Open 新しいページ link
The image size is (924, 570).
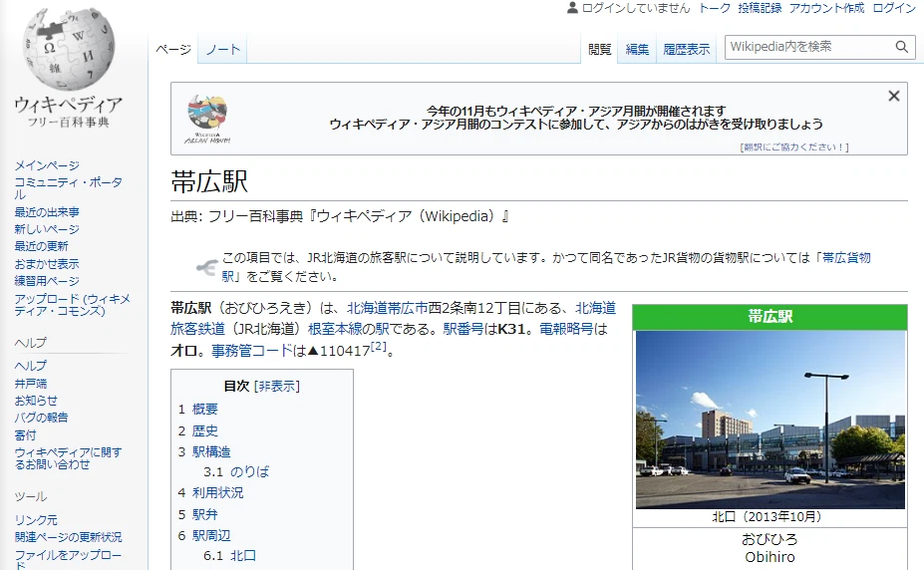[x=47, y=229]
